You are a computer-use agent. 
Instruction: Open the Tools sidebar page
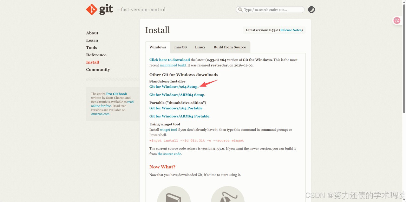coord(92,47)
